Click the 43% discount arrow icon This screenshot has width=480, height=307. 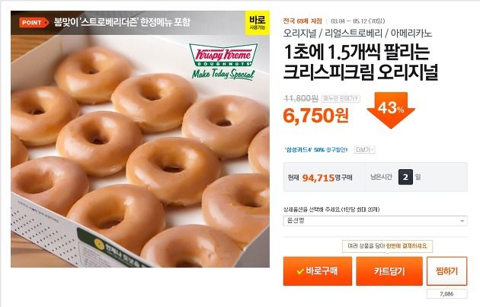pos(391,110)
